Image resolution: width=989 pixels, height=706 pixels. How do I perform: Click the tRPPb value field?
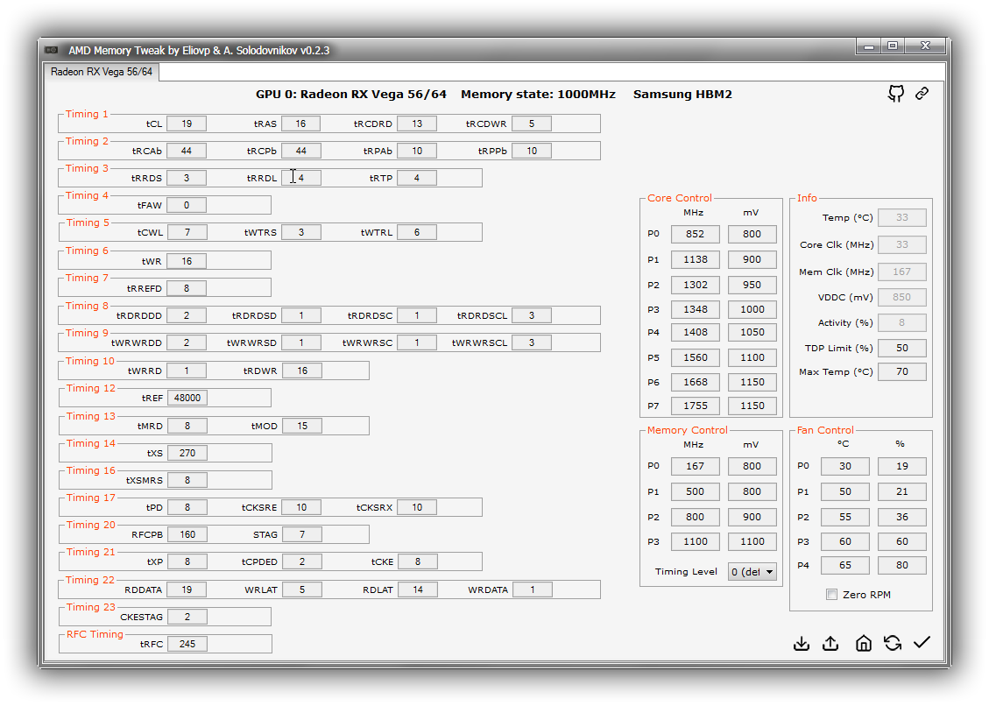coord(532,151)
